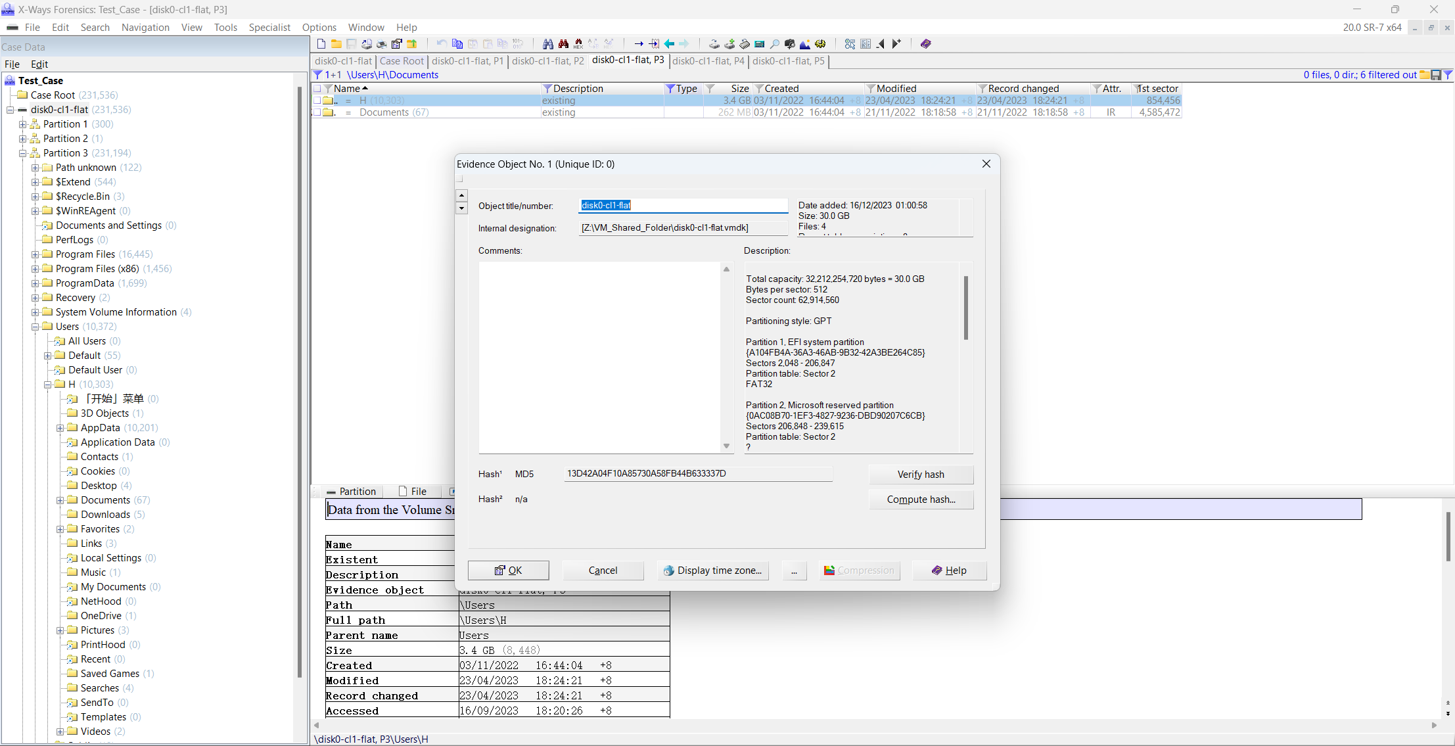Click the Go To Offset arrow icon

[x=639, y=44]
